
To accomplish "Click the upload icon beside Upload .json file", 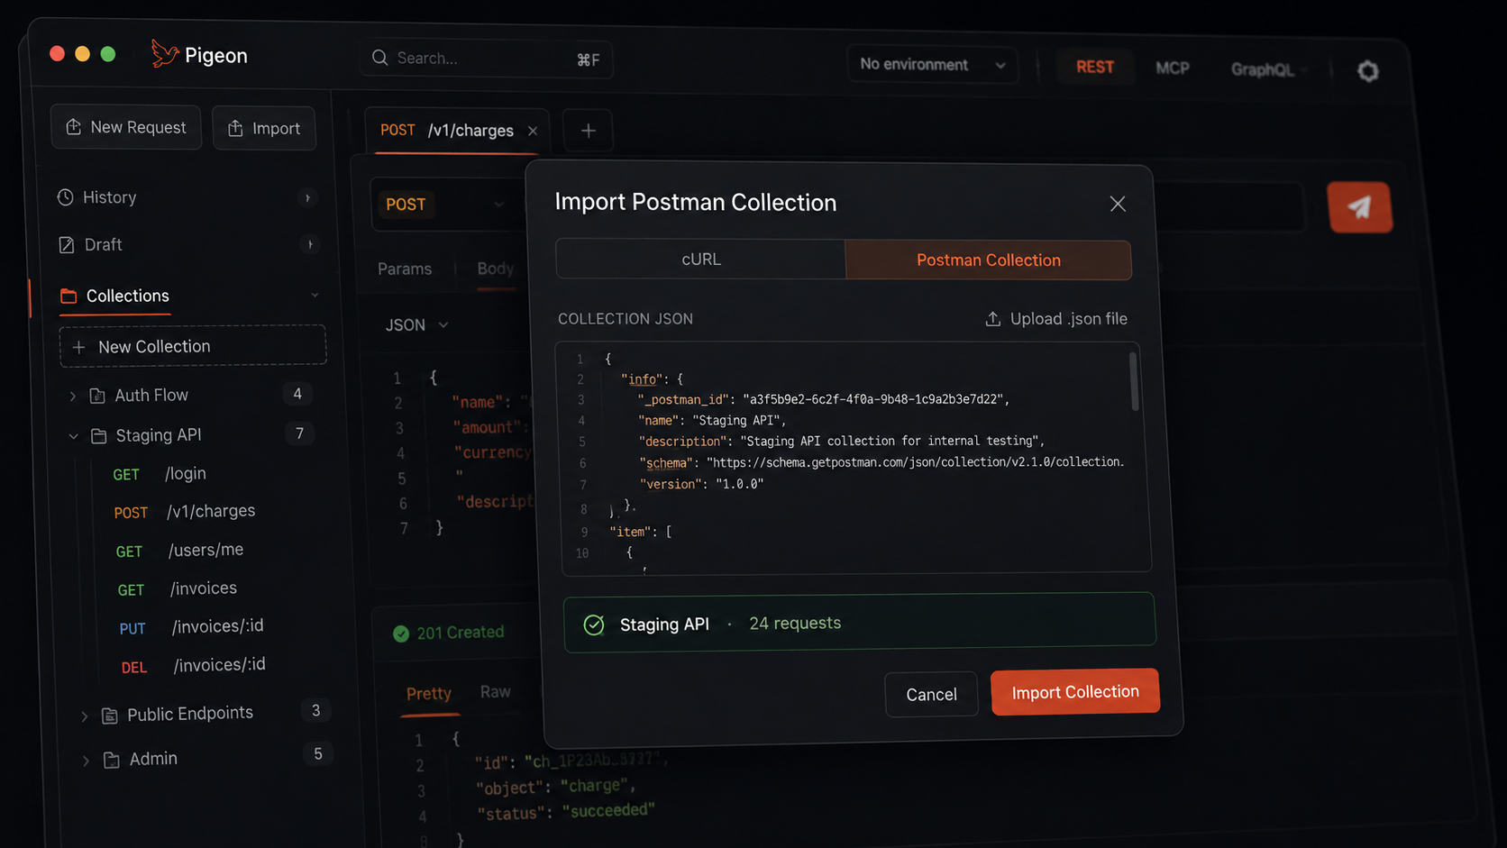I will coord(992,319).
